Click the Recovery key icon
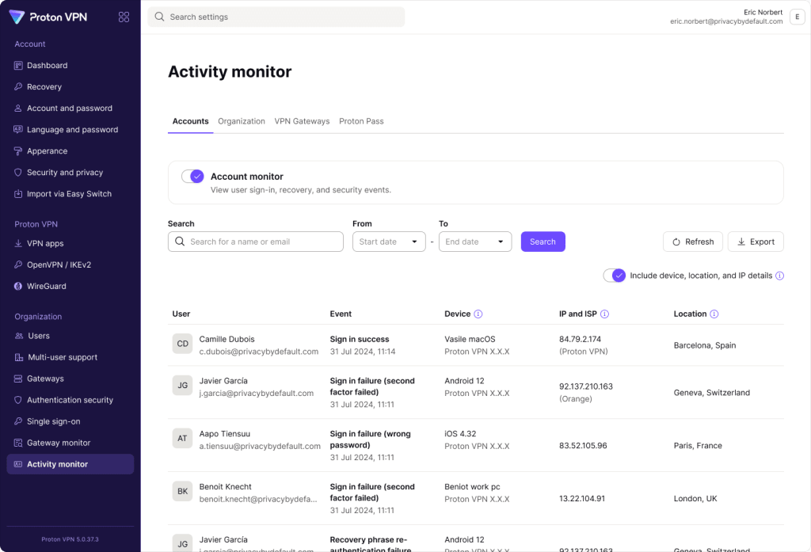This screenshot has width=811, height=552. [x=18, y=87]
